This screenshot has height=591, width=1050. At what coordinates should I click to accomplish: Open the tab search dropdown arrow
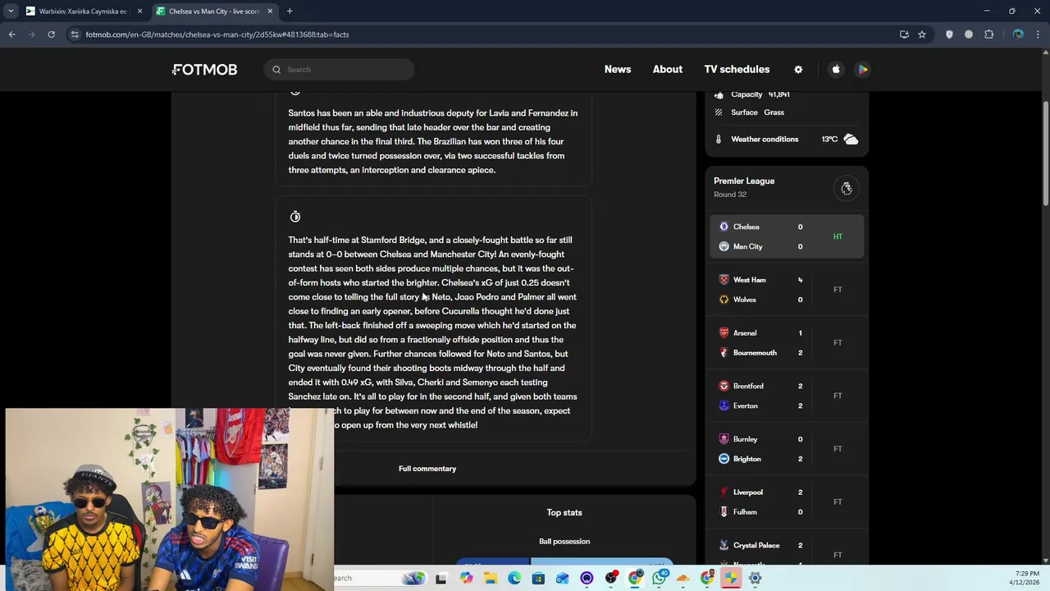tap(11, 11)
